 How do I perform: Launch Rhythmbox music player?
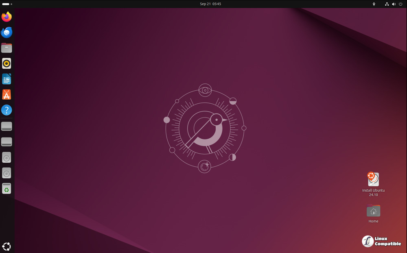7,63
